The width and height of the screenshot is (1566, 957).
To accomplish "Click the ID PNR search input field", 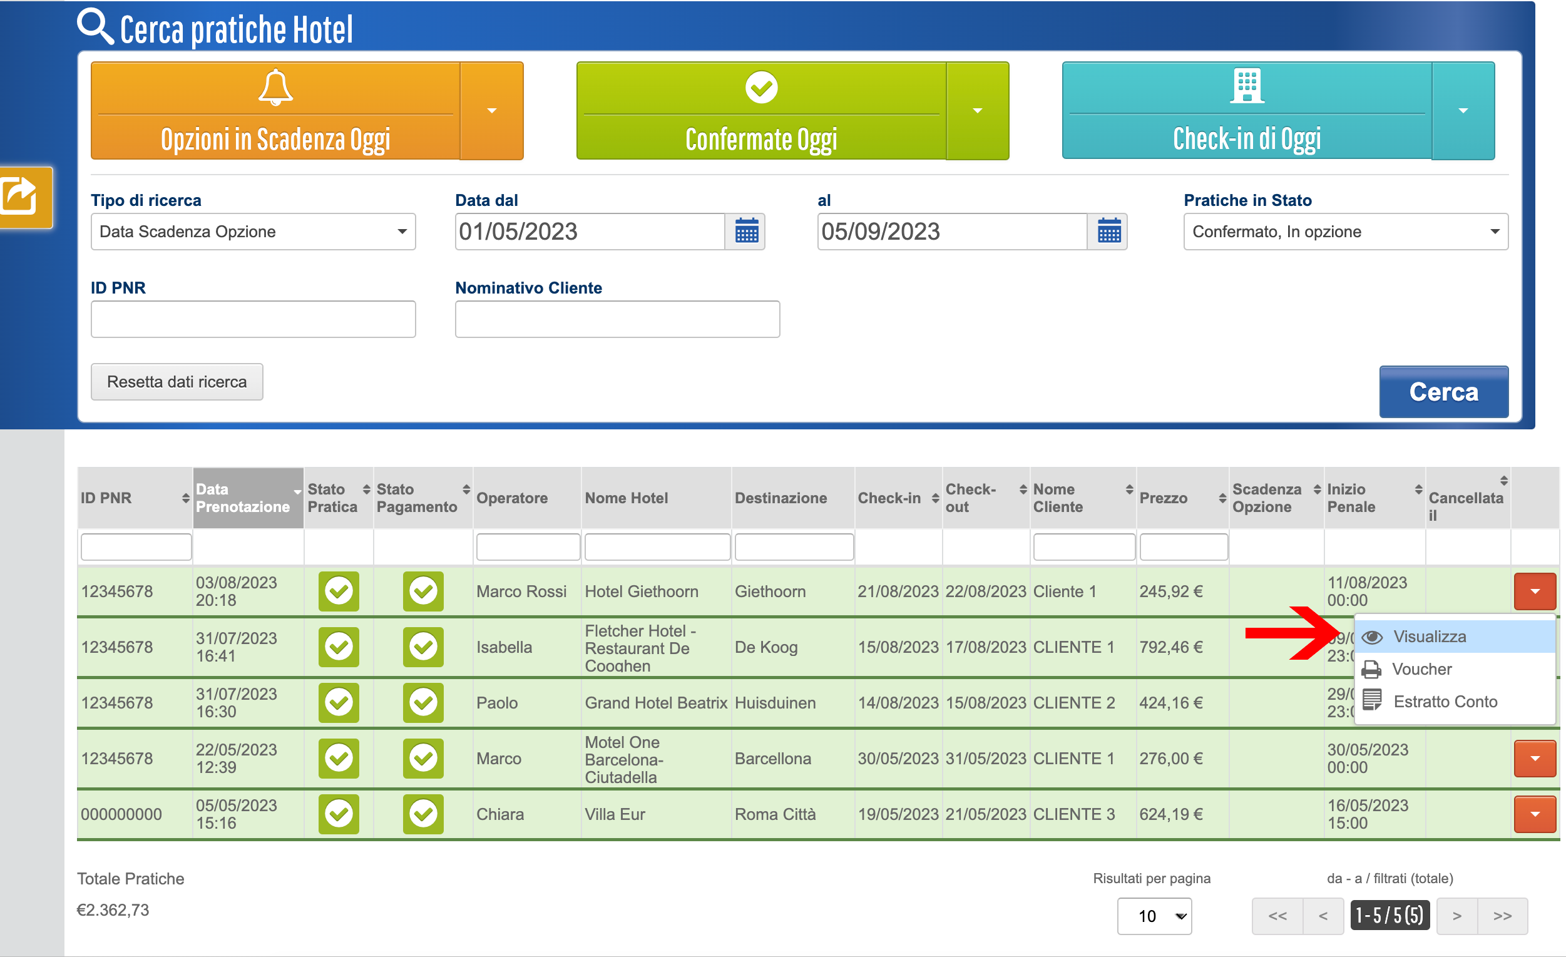I will 253,319.
